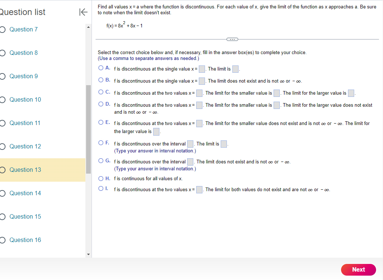Screen dimensions: 383x280
Task: Open Question 7 in the list
Action: click(x=23, y=29)
